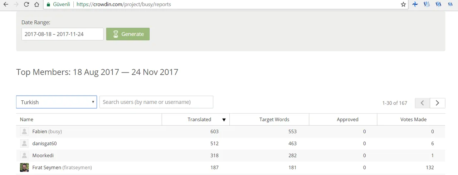The image size is (458, 175).
Task: Go to next page of members
Action: click(438, 103)
